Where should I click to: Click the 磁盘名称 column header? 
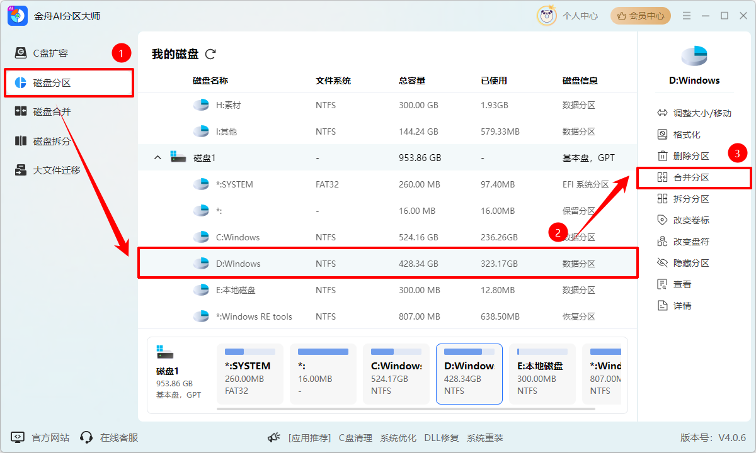tap(210, 81)
